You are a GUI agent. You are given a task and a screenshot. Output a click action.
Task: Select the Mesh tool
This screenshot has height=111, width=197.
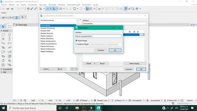point(10,65)
